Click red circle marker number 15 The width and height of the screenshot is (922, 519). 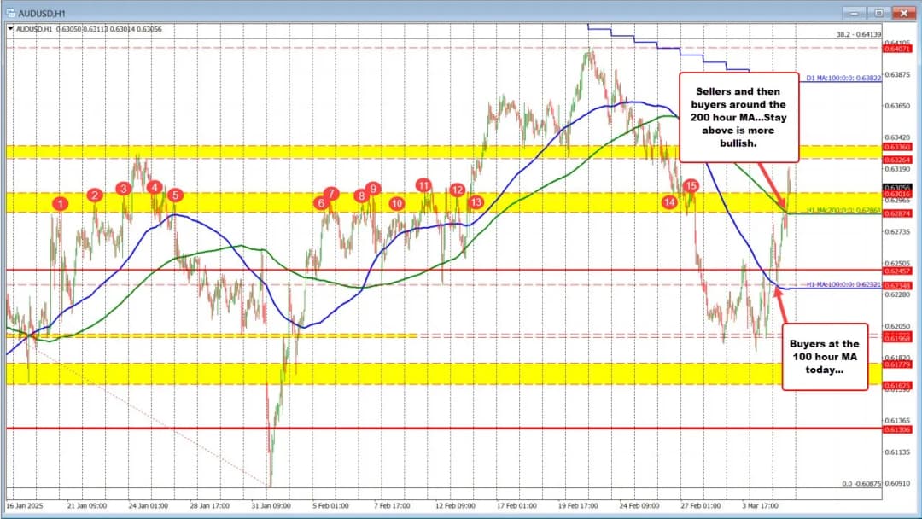coord(691,185)
